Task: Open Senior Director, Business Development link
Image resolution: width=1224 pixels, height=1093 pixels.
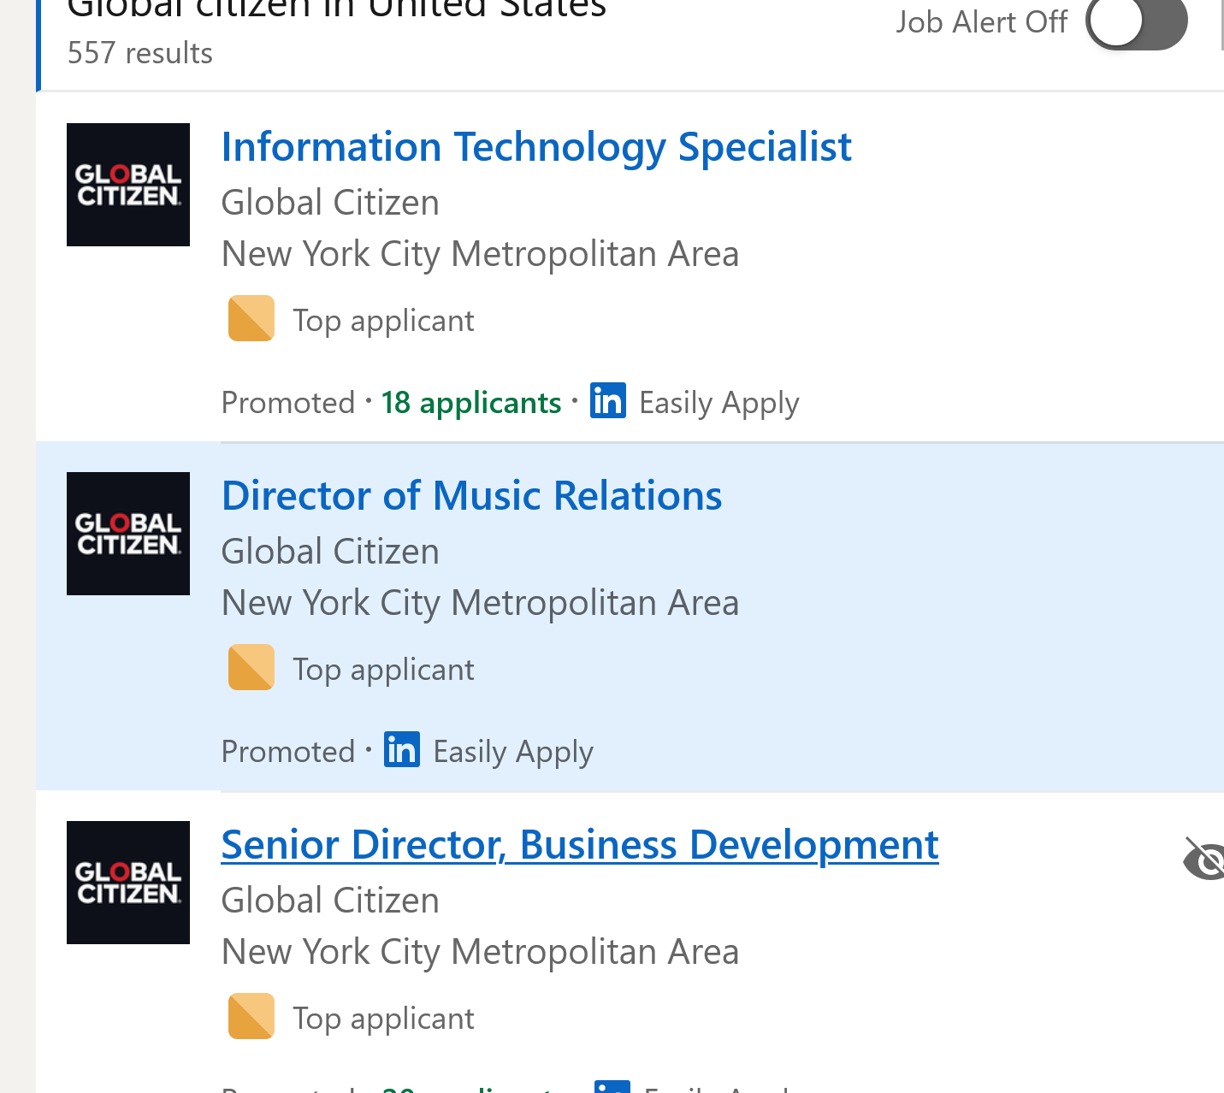Action: tap(579, 845)
